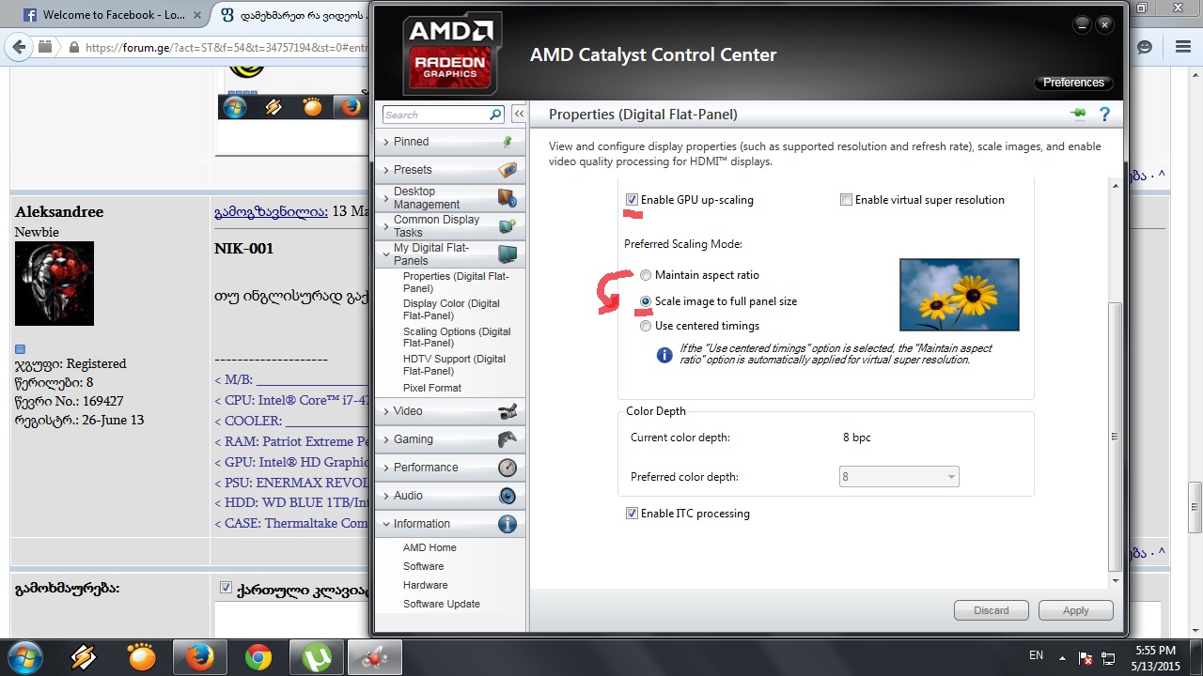Click the sunflower scaling preview image

[959, 295]
